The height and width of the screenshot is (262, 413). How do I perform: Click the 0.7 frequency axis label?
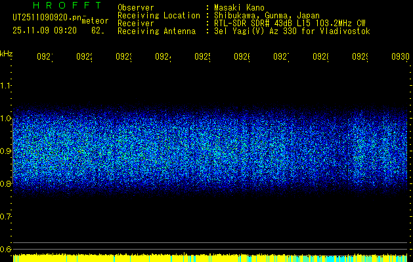coord(5,217)
